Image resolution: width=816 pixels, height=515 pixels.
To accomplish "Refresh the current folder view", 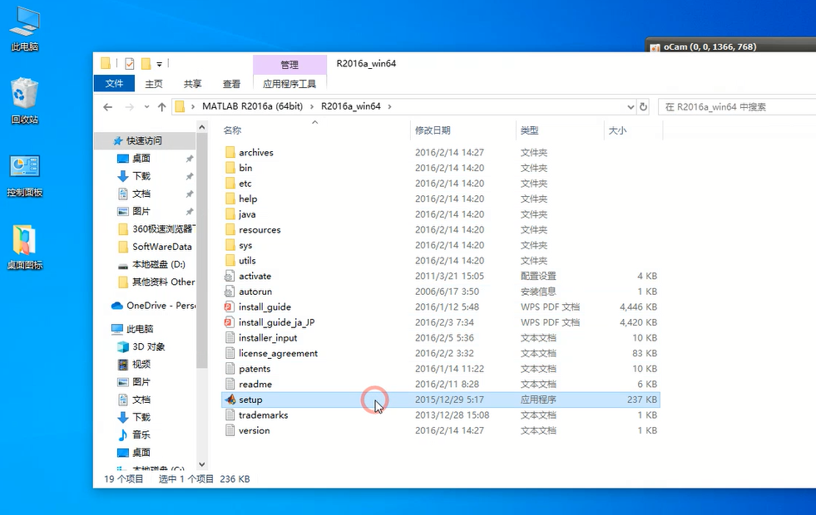I will click(643, 106).
